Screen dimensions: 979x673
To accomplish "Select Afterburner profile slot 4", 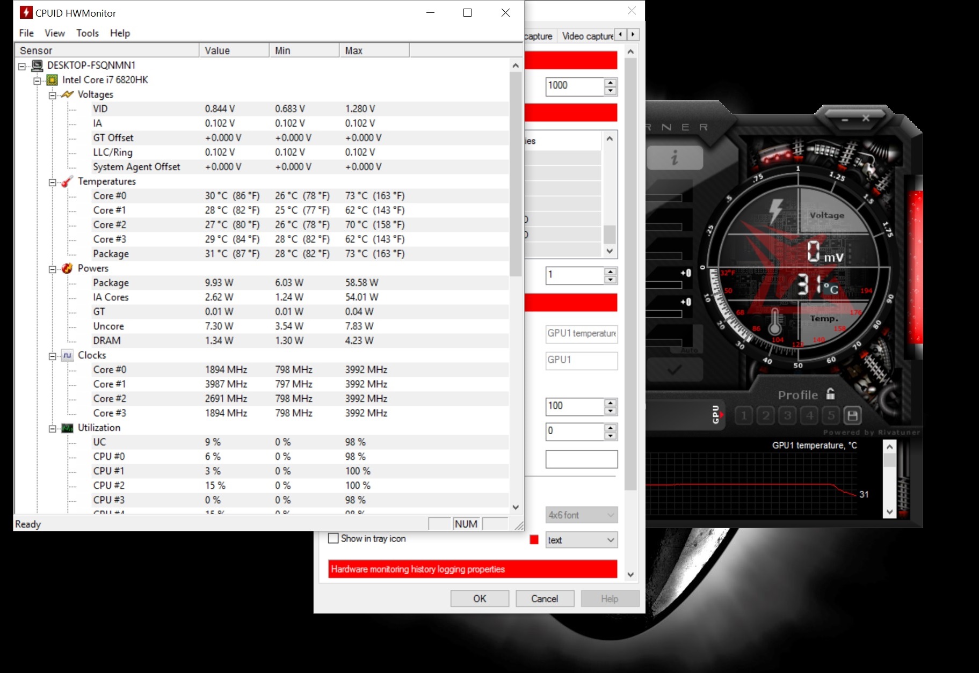I will pyautogui.click(x=810, y=415).
